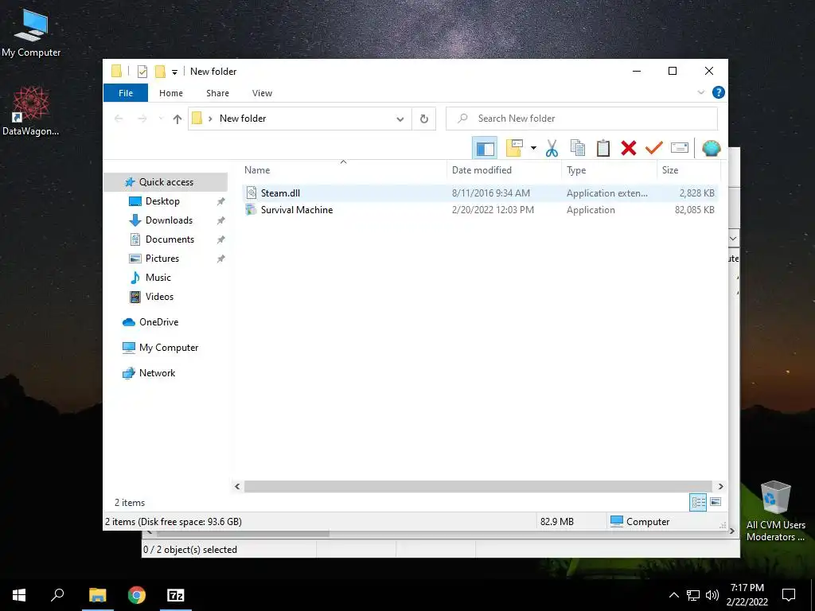815x611 pixels.
Task: Paste using the clipboard icon
Action: pos(603,148)
